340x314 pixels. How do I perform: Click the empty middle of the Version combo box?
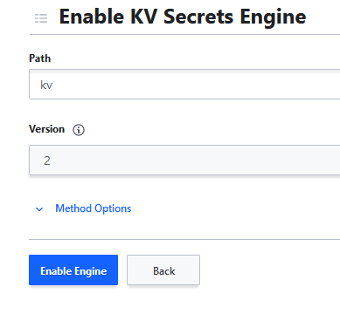[x=184, y=160]
